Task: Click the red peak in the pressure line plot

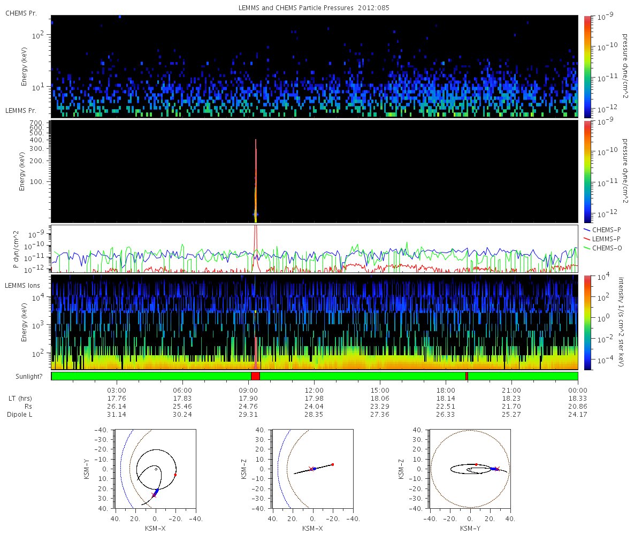Action: (256, 235)
